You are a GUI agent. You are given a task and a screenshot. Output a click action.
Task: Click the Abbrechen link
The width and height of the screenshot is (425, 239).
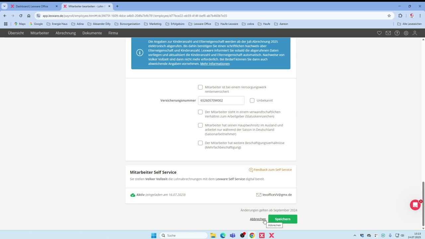pyautogui.click(x=258, y=219)
